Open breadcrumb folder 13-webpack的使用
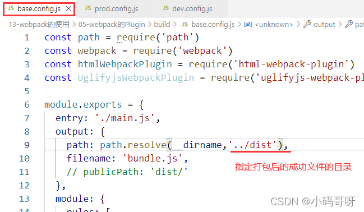Viewport: 364px width, 212px height. point(39,24)
